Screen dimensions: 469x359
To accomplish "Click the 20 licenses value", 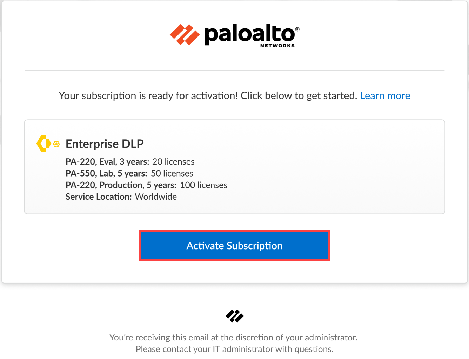I will [x=173, y=162].
